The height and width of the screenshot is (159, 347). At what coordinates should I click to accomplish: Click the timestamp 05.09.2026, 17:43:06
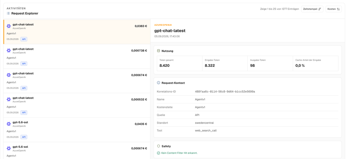[167, 36]
